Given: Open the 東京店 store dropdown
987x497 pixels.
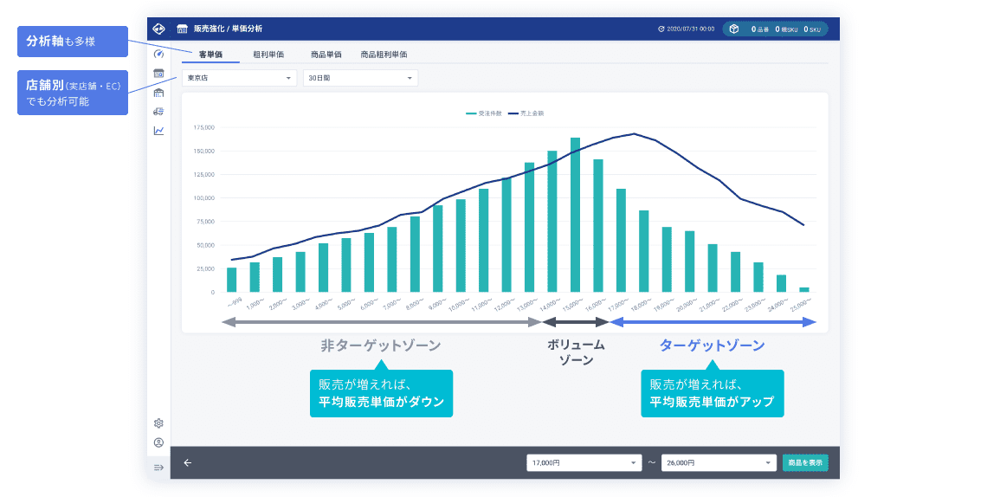Looking at the screenshot, I should click(239, 78).
